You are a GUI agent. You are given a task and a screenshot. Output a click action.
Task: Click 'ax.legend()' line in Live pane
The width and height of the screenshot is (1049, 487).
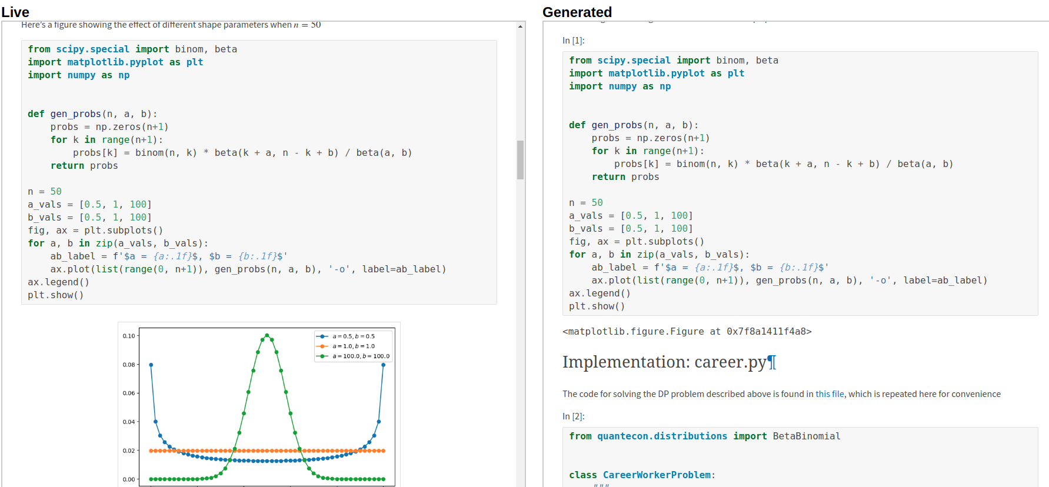(59, 282)
